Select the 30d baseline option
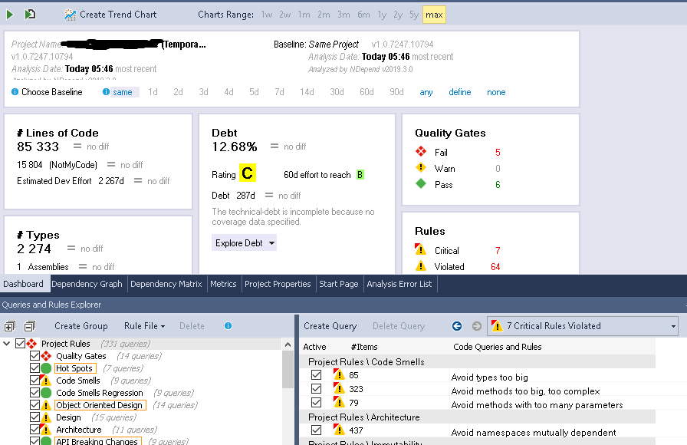 coord(337,92)
